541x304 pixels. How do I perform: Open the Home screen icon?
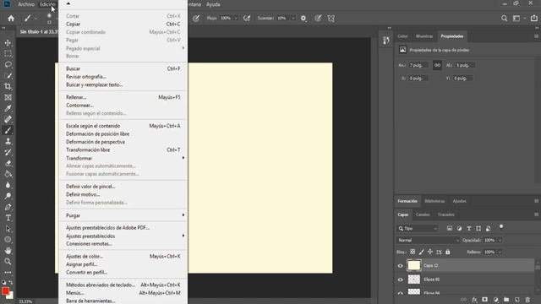pyautogui.click(x=11, y=19)
